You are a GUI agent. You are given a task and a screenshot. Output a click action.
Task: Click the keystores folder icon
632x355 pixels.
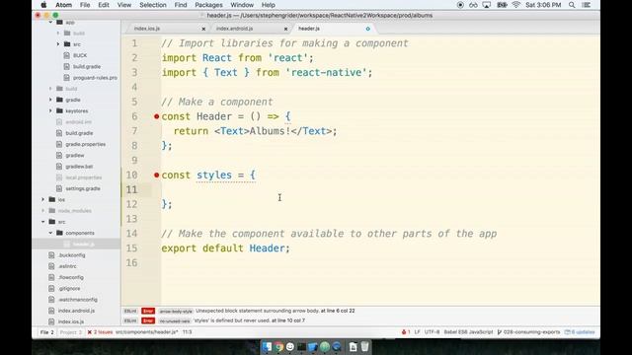(59, 110)
